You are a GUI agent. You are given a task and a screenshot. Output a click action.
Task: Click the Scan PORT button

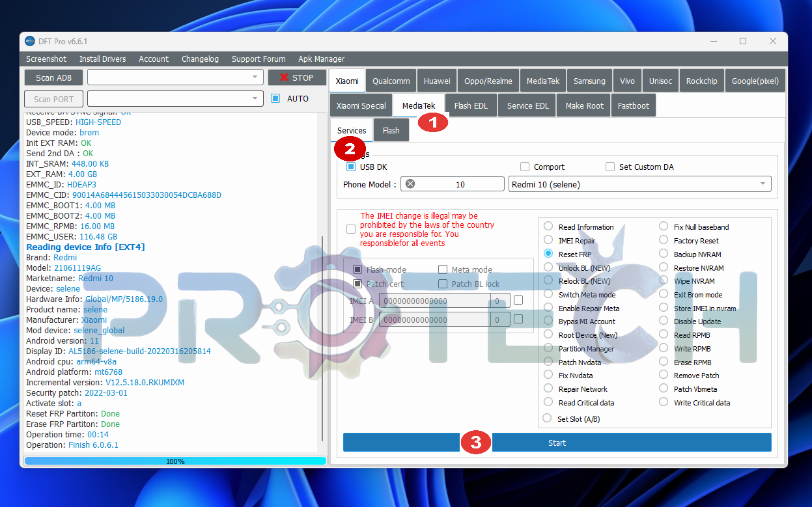[x=54, y=99]
